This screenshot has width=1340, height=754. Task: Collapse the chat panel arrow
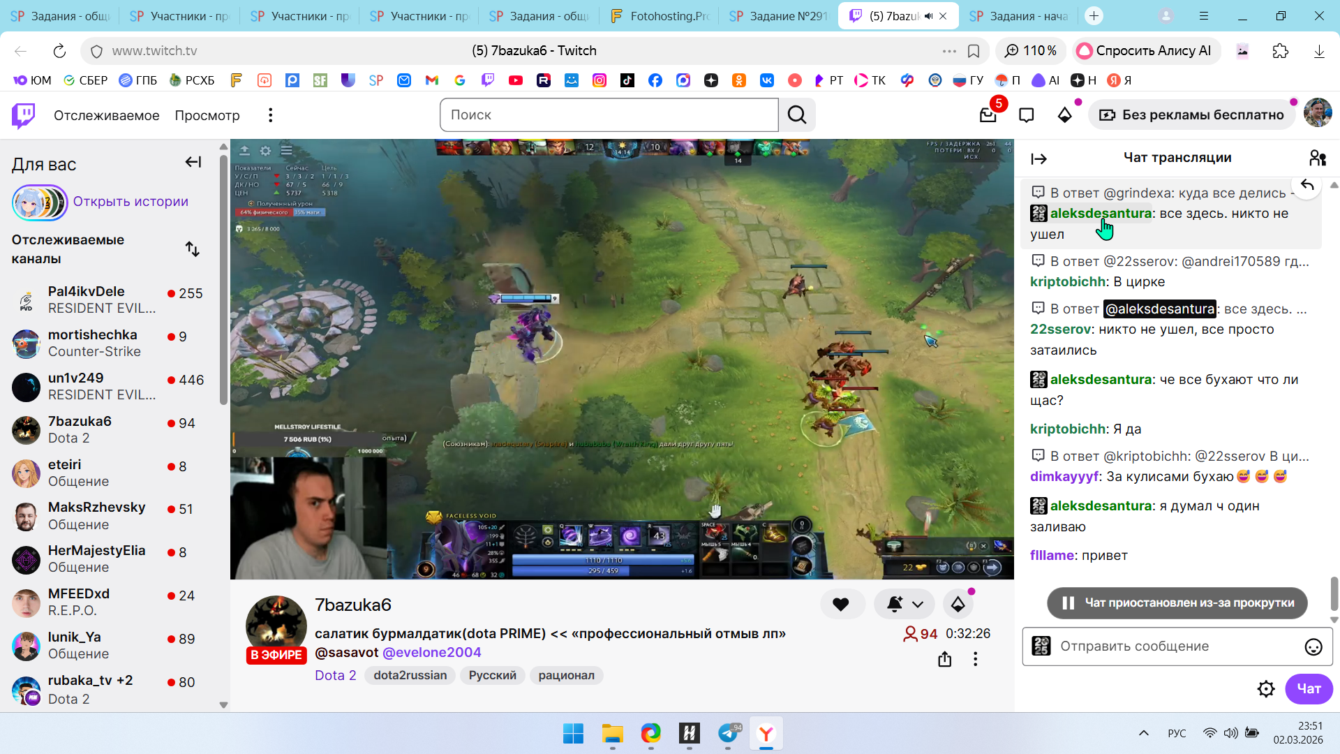click(x=1039, y=159)
